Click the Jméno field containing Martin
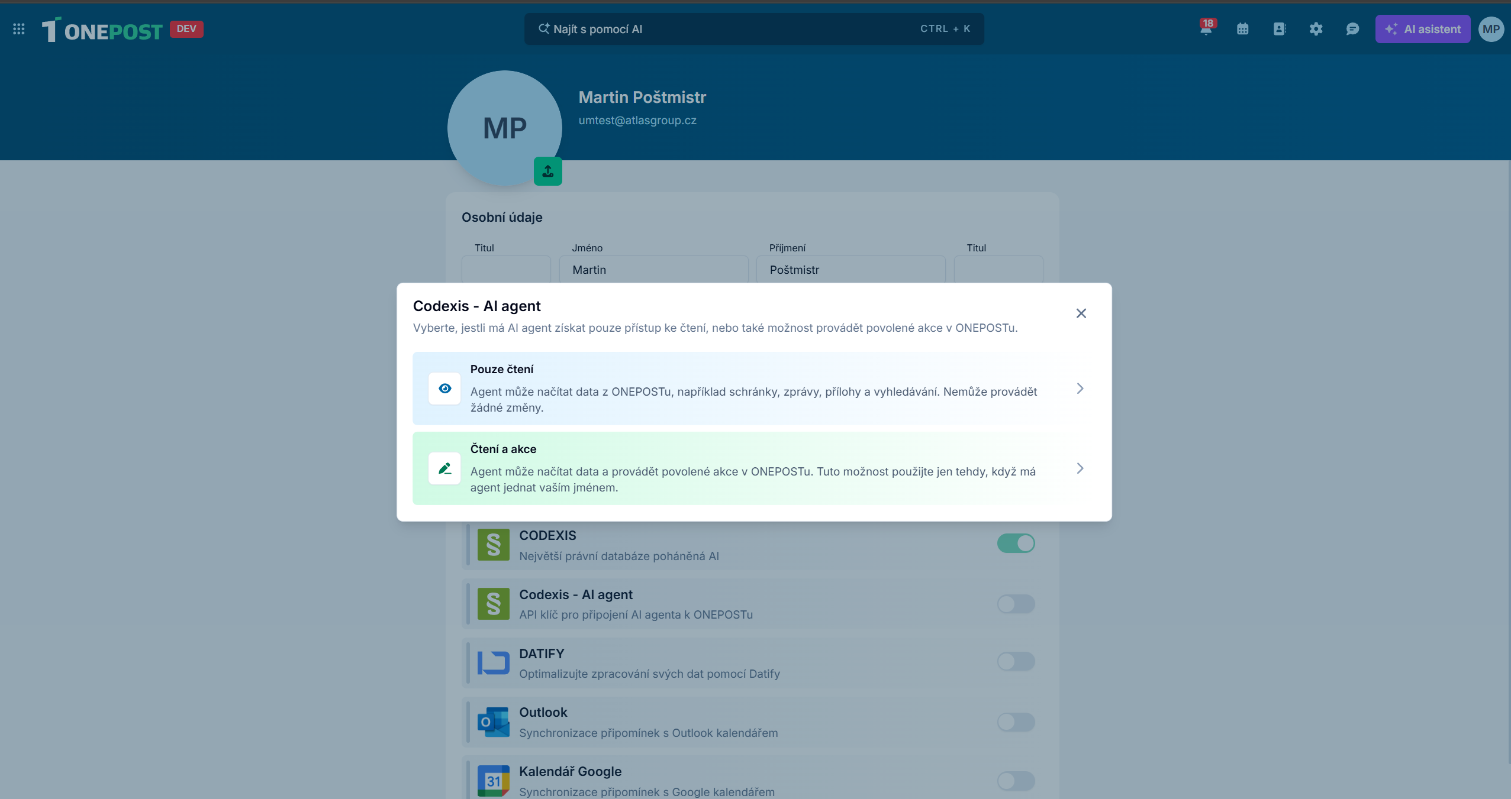The image size is (1511, 799). pyautogui.click(x=653, y=270)
